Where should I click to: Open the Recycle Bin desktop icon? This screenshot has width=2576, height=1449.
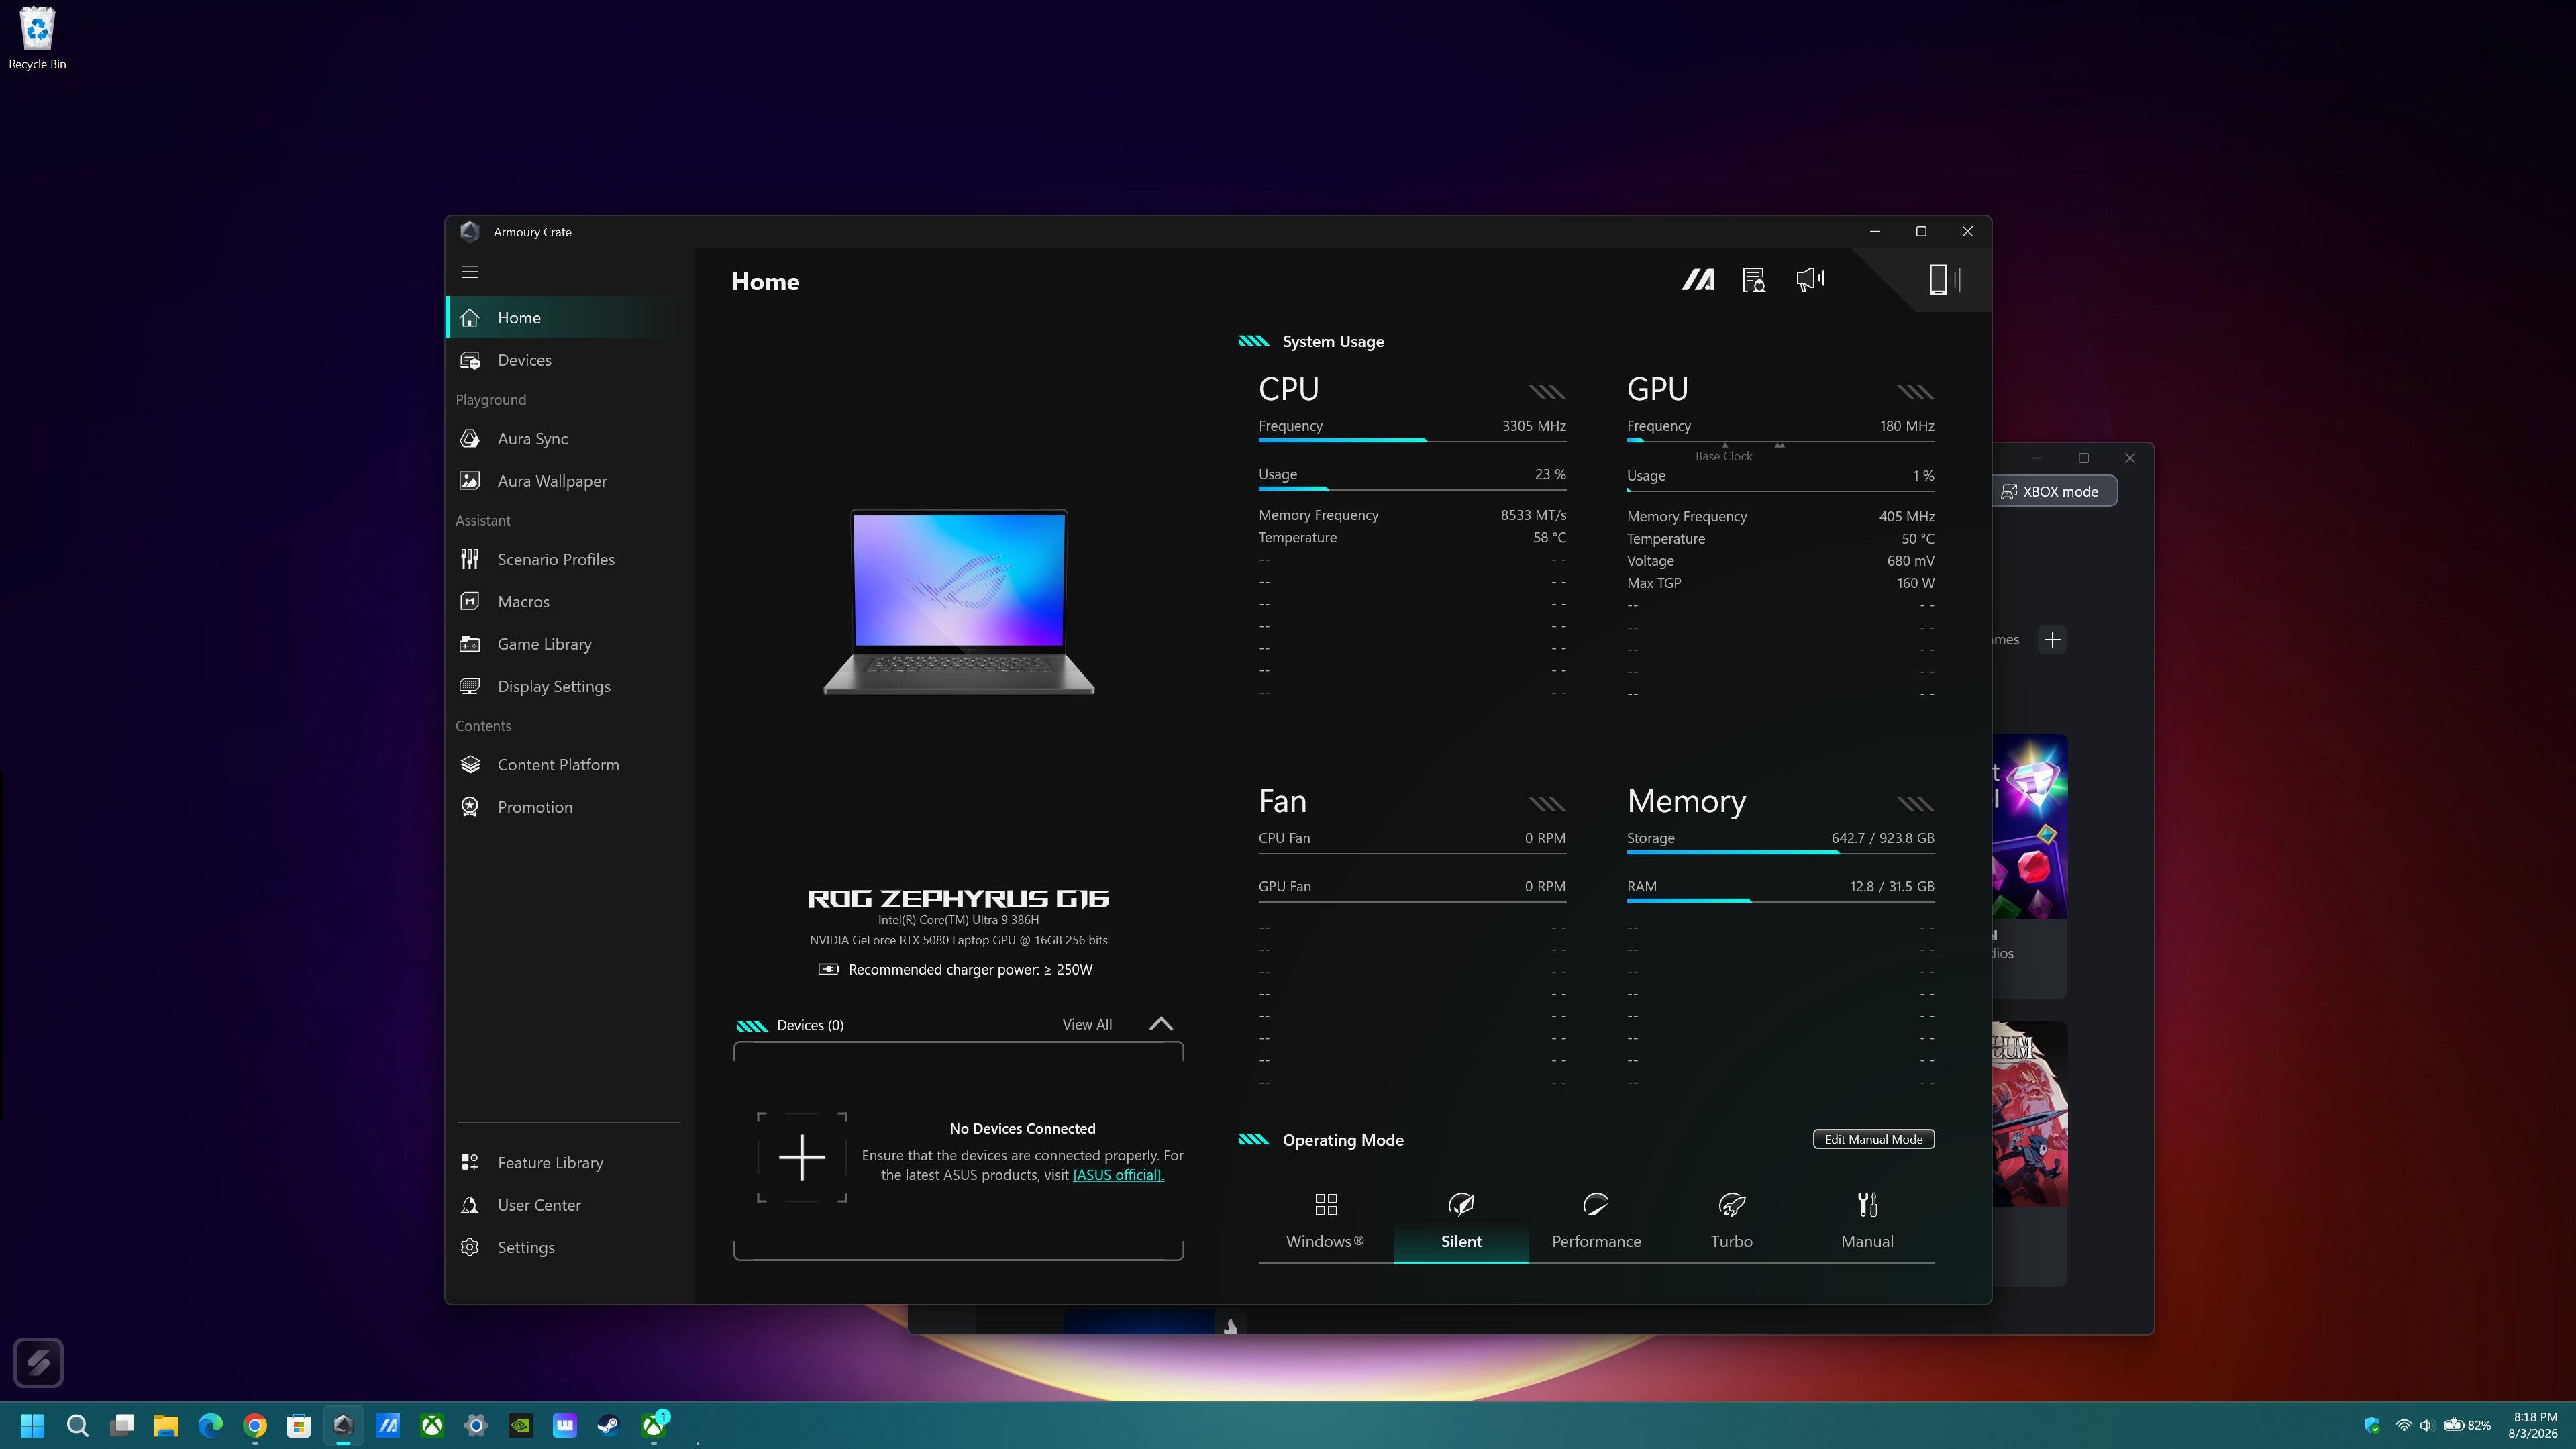tap(37, 39)
